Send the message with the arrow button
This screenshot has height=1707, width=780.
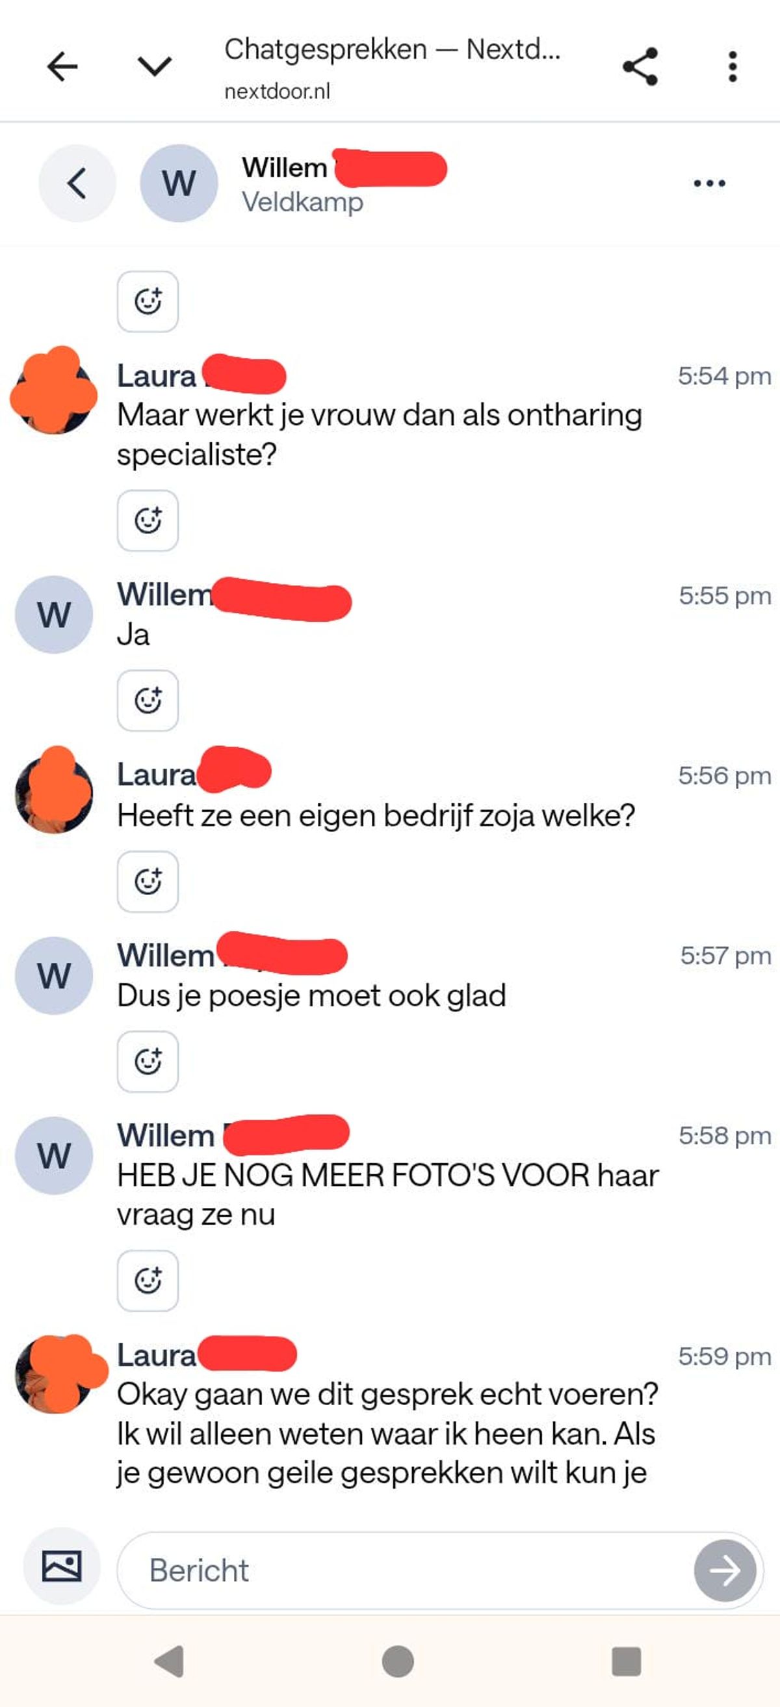click(725, 1570)
